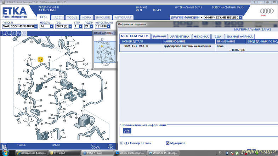This screenshot has height=156, width=278.
Task: Click the Audi rings logo
Action: point(267,11)
